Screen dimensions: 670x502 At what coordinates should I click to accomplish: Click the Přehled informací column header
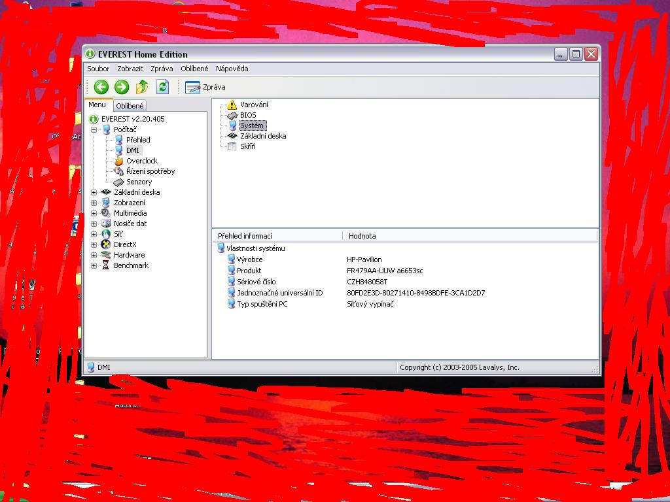click(277, 235)
